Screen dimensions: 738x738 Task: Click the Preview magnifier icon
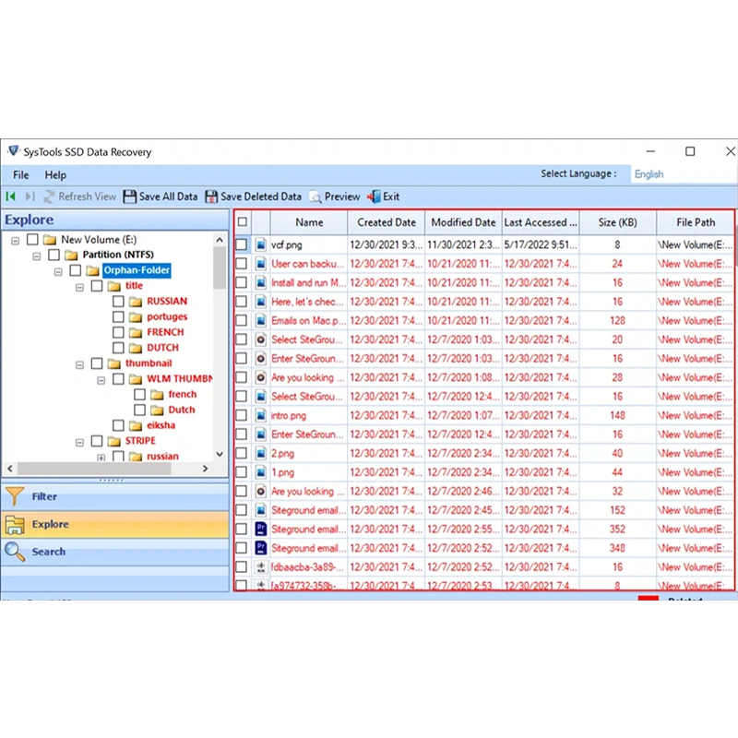315,196
